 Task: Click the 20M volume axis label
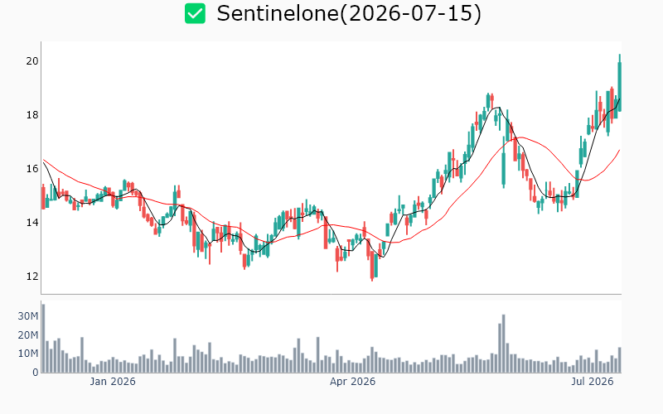click(x=28, y=335)
